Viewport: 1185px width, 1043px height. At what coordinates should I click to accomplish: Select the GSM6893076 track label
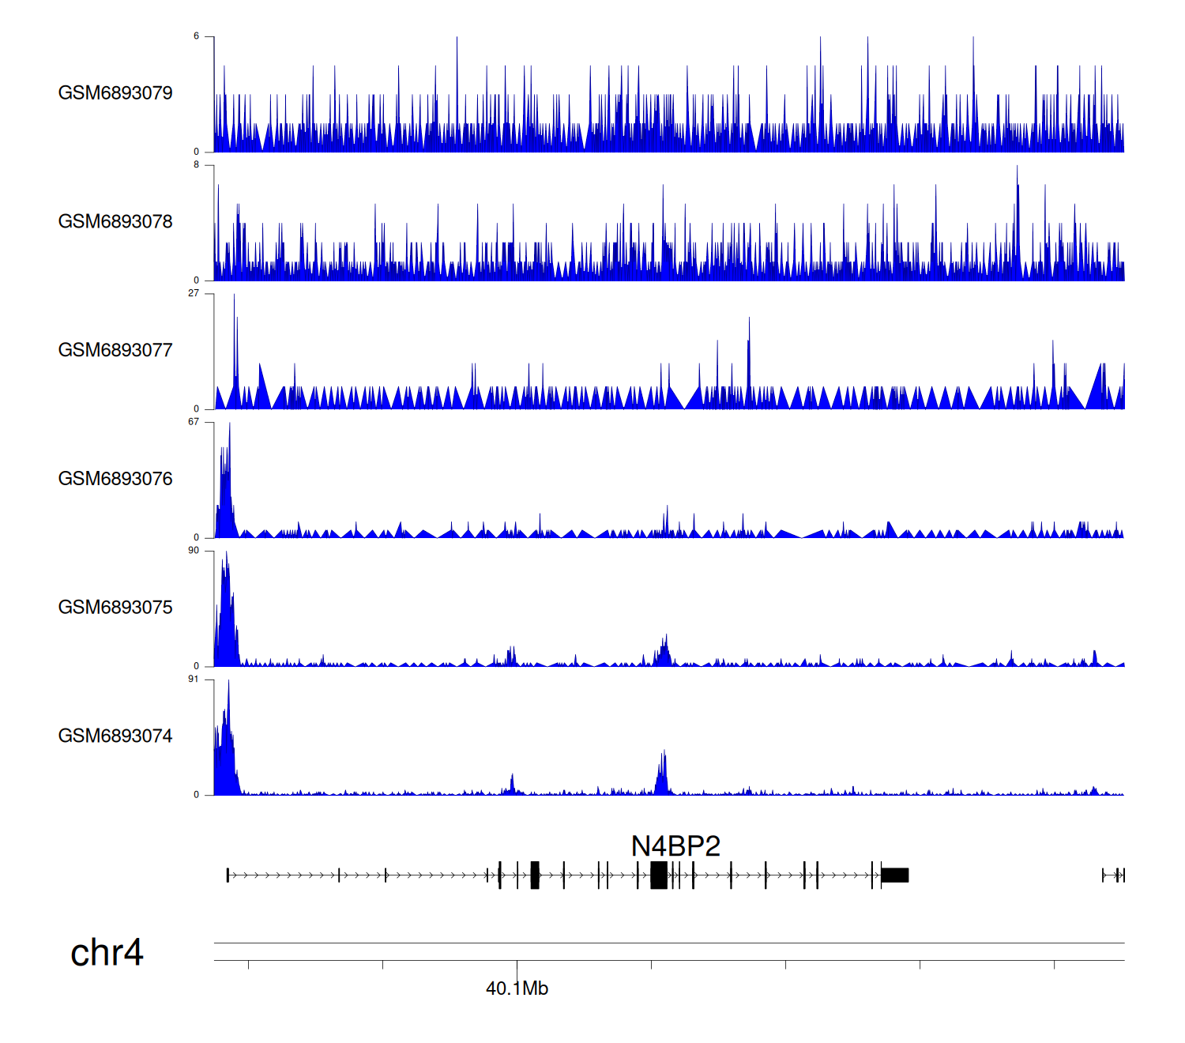pos(115,479)
